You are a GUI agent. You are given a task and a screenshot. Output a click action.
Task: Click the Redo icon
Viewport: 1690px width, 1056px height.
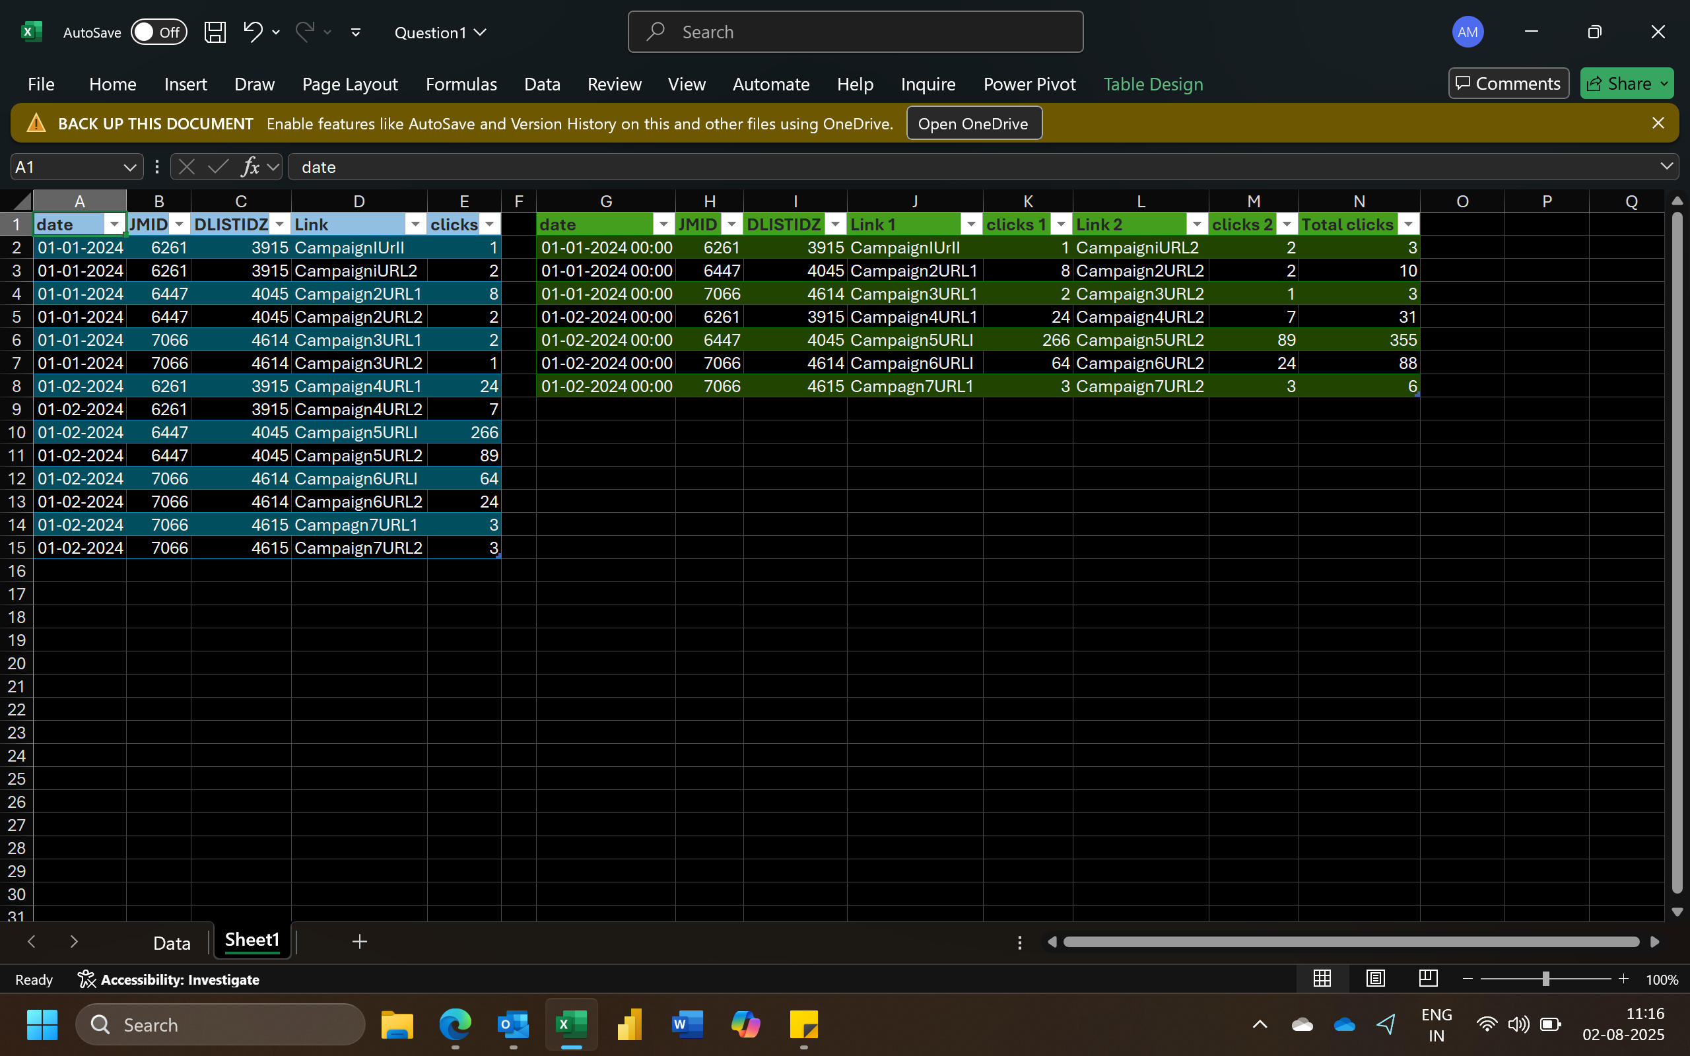[x=304, y=32]
